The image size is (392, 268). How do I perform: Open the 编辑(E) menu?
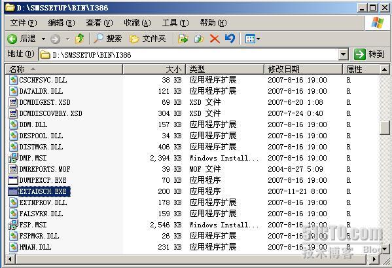point(62,23)
